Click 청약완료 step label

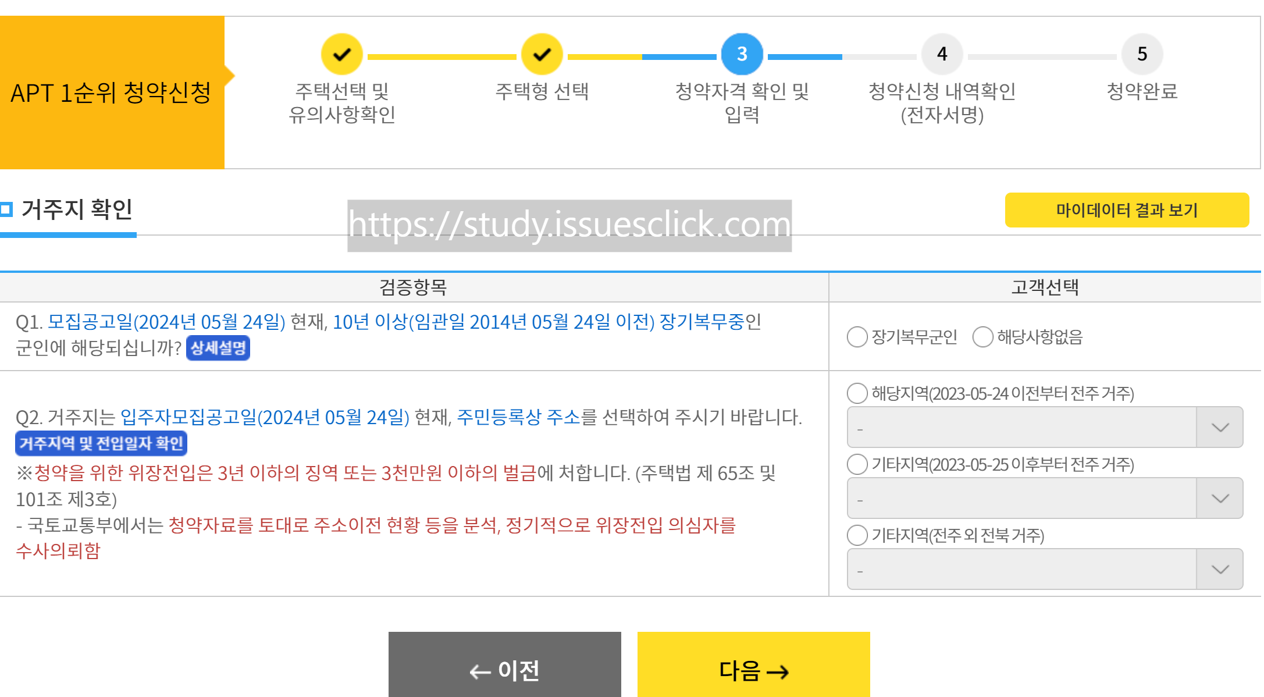[x=1142, y=91]
